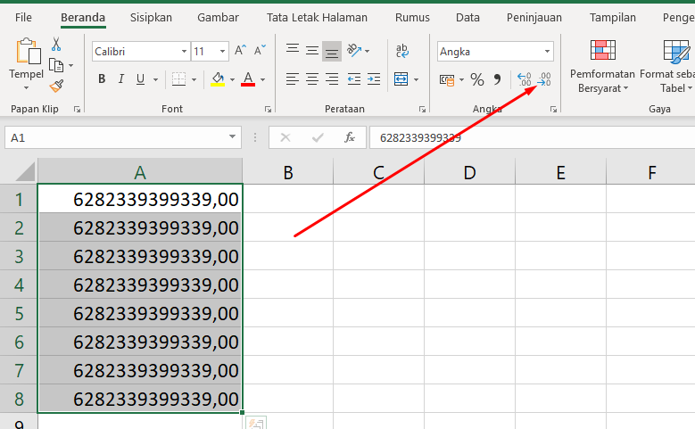The height and width of the screenshot is (429, 695).
Task: Decrease indent
Action: [x=353, y=79]
